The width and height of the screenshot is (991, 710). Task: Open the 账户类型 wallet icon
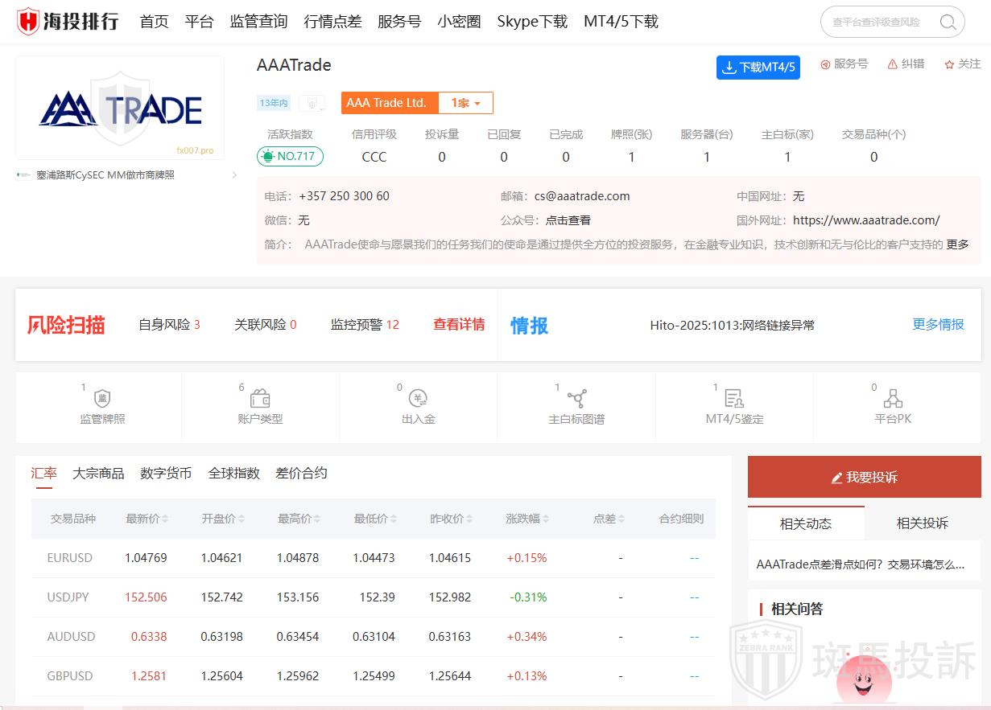[260, 399]
